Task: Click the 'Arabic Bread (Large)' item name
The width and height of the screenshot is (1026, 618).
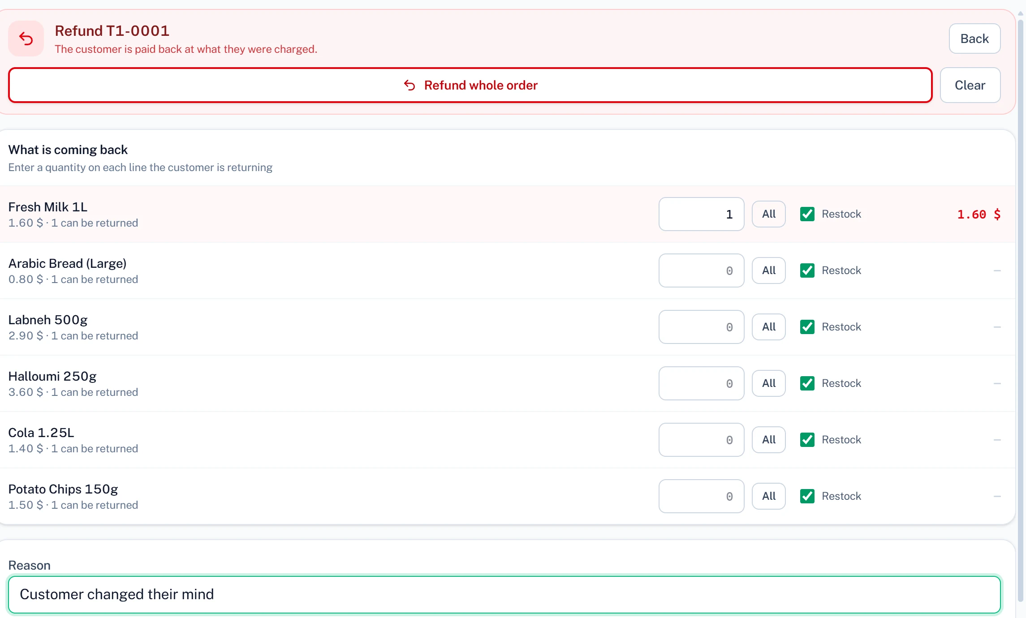Action: [x=68, y=263]
